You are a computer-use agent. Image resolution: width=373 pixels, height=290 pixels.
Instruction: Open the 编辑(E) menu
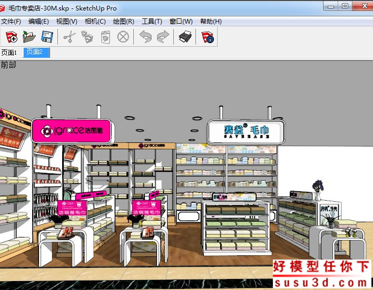(x=38, y=22)
